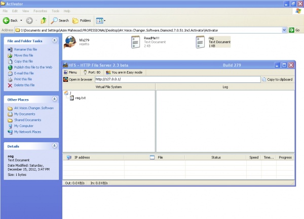Click the Progress column header
Viewport: 304px width, 219px height.
[x=285, y=158]
